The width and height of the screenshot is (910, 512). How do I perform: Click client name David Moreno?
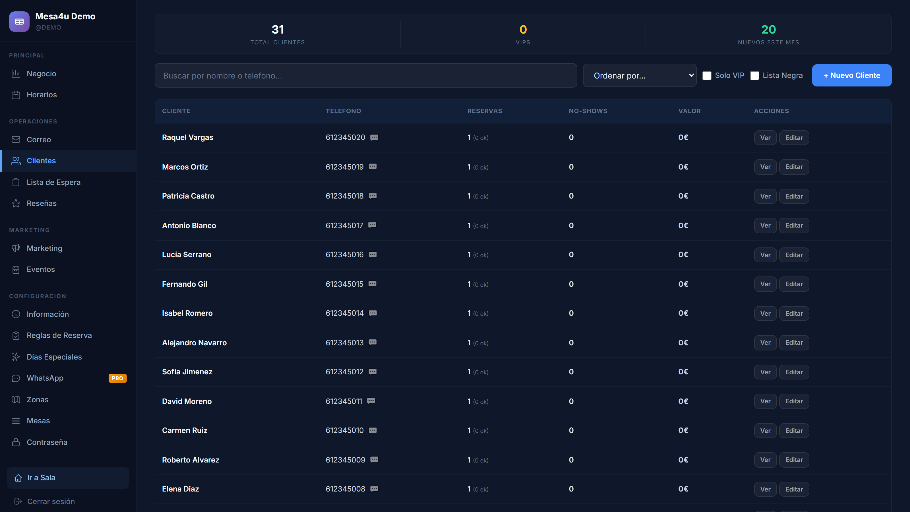click(x=187, y=401)
